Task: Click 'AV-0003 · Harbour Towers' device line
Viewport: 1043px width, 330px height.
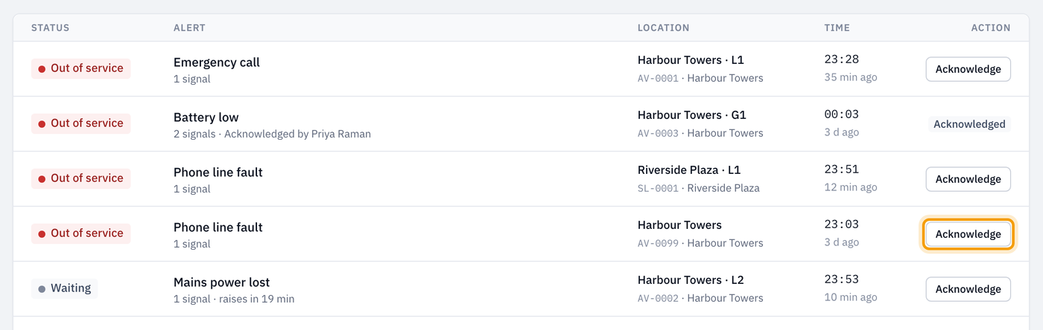Action: pos(700,133)
